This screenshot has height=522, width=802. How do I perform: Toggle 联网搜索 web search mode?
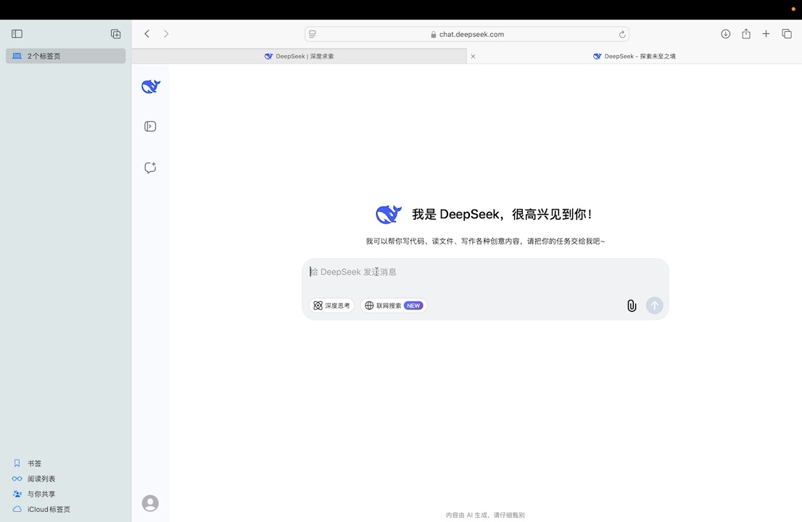coord(394,305)
